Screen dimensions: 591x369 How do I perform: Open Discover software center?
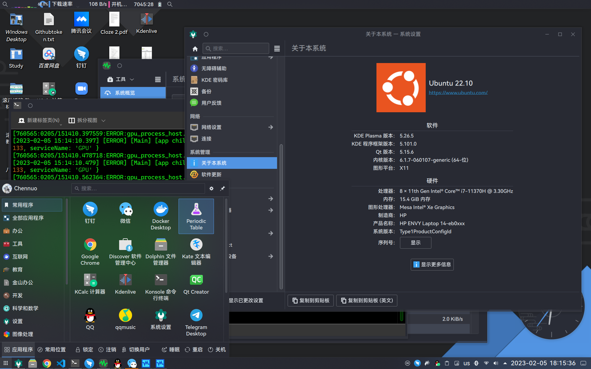pos(125,252)
